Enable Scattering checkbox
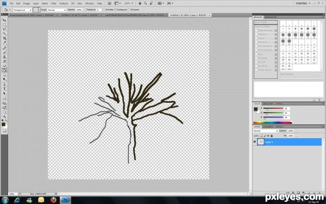 click(256, 34)
